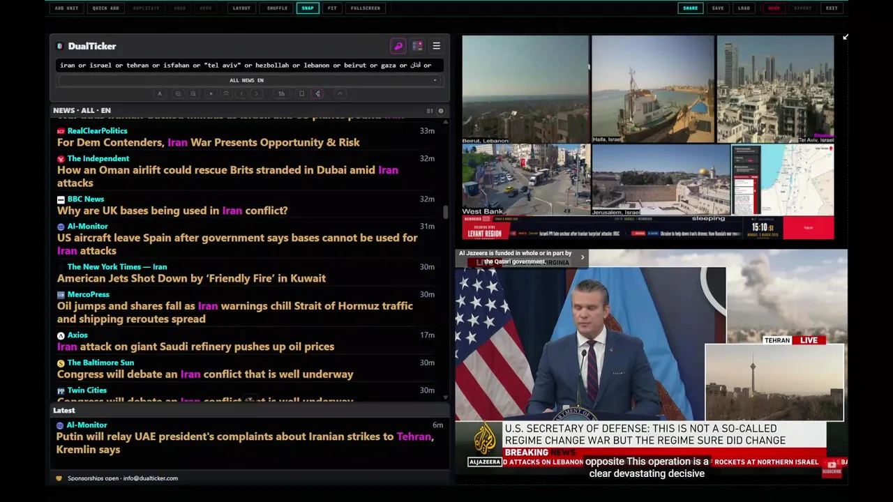Click SAVE in top bar

point(718,8)
